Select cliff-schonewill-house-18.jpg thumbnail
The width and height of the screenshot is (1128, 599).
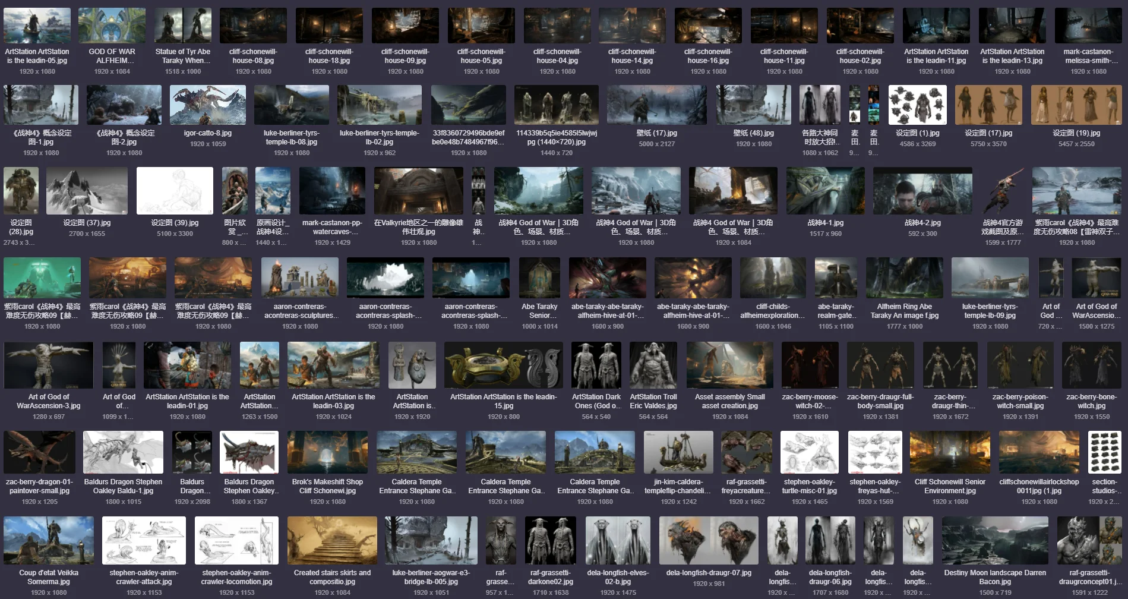[x=329, y=25]
